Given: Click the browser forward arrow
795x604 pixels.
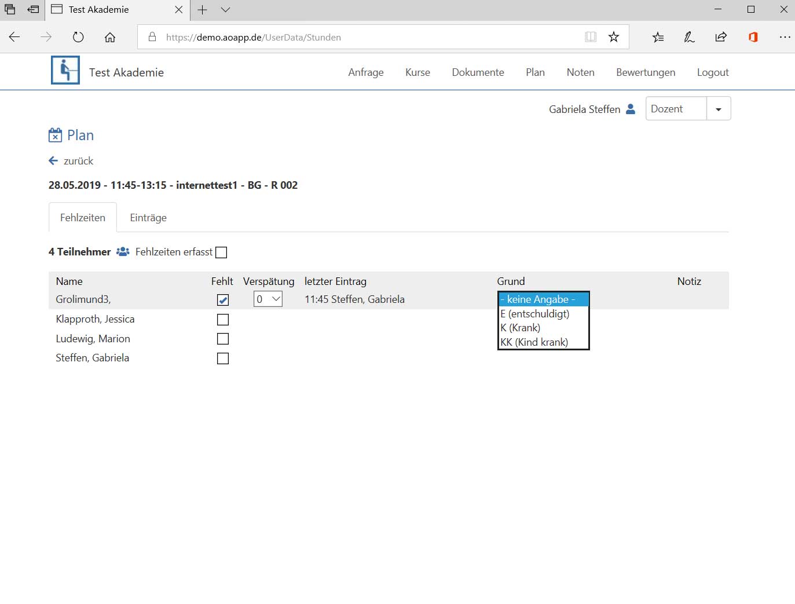Looking at the screenshot, I should click(x=46, y=37).
